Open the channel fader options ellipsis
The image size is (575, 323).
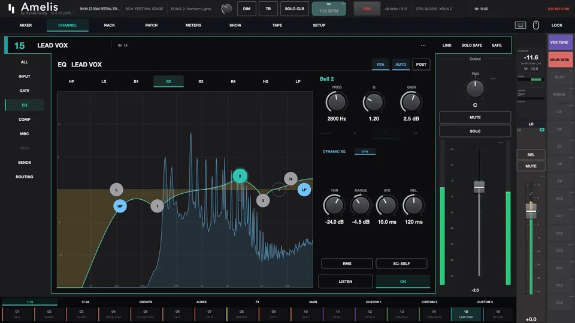(x=501, y=143)
